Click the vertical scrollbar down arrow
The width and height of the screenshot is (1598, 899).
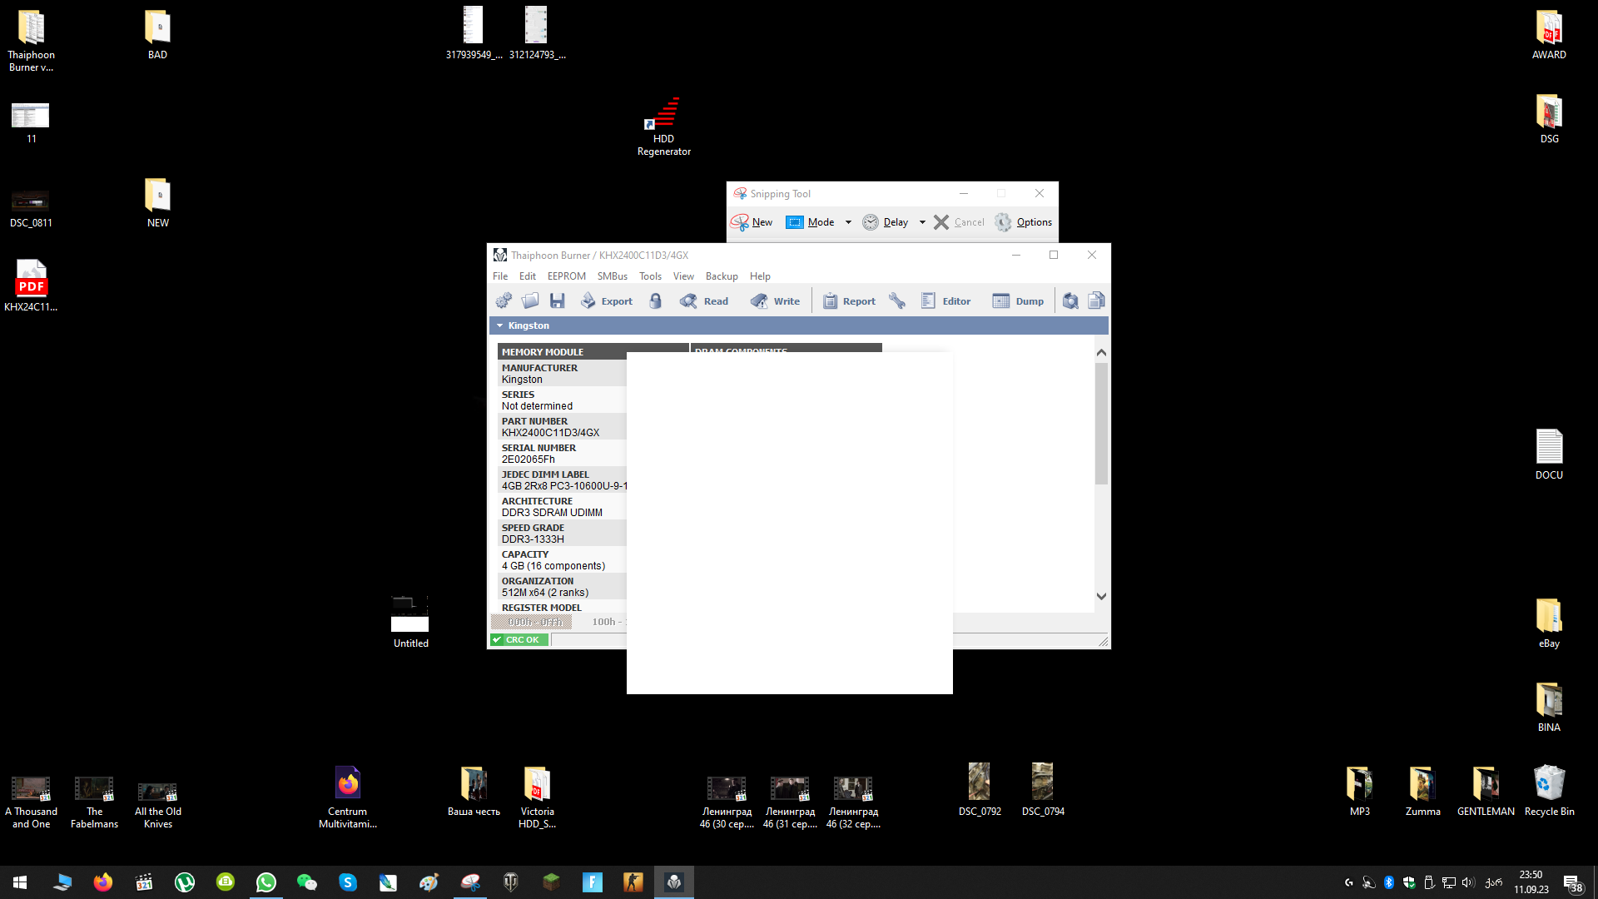(1101, 596)
